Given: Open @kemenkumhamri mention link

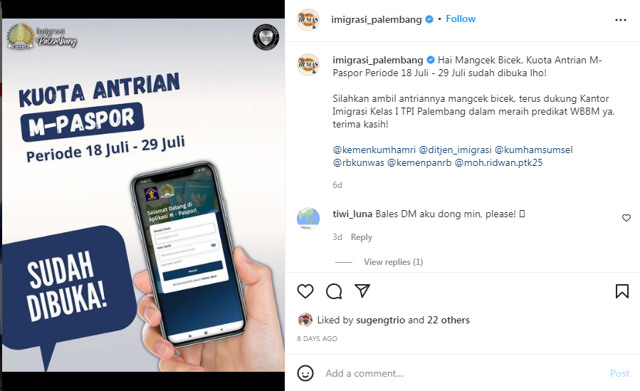Looking at the screenshot, I should pos(374,150).
